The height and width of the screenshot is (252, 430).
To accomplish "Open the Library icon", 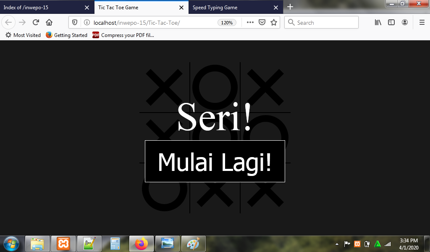I will pyautogui.click(x=378, y=23).
